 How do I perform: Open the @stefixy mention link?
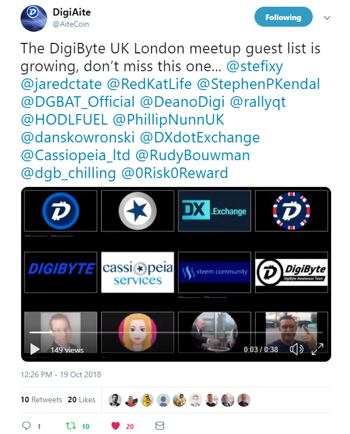click(x=254, y=66)
